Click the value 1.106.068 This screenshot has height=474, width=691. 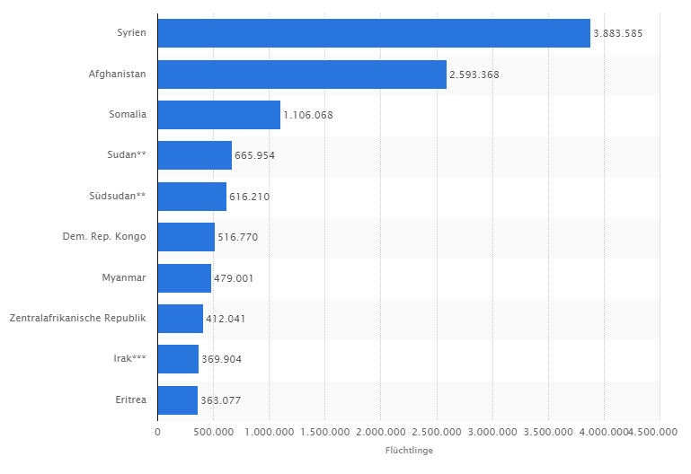click(308, 115)
